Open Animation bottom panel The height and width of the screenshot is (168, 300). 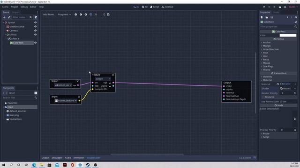pyautogui.click(x=79, y=158)
